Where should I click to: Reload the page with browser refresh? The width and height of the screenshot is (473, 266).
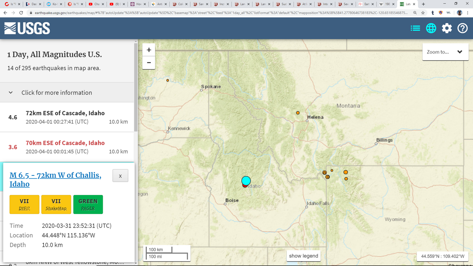[x=22, y=12]
